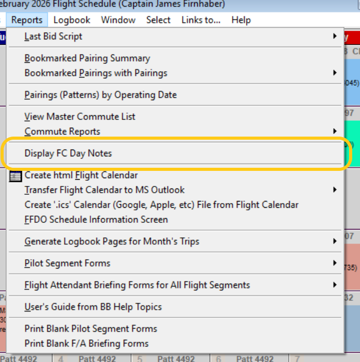The image size is (360, 362).
Task: Select View Master Commute List
Action: click(80, 117)
